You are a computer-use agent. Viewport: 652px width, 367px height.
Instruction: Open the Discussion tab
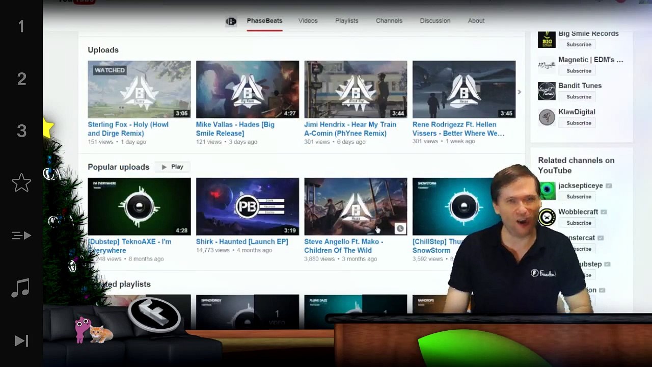click(x=435, y=21)
